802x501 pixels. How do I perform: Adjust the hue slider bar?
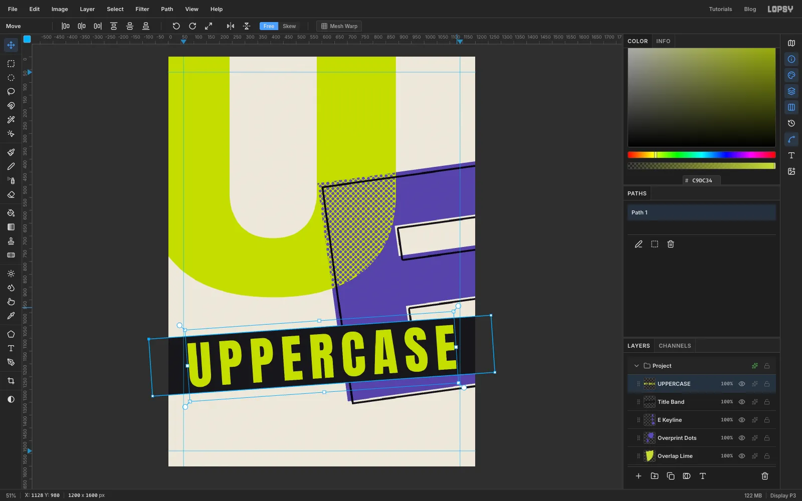701,155
